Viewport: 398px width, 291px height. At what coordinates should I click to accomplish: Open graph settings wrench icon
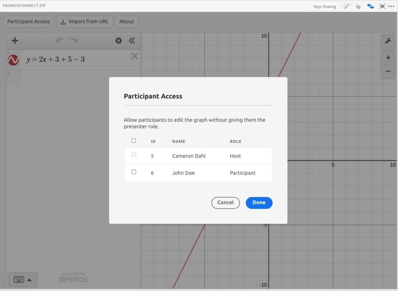tap(388, 41)
